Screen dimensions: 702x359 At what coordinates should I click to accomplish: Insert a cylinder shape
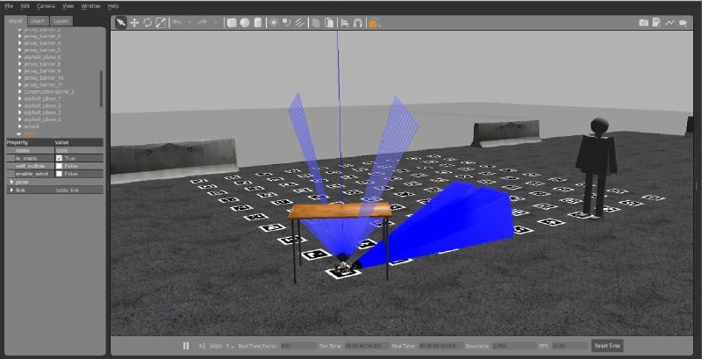pos(257,23)
